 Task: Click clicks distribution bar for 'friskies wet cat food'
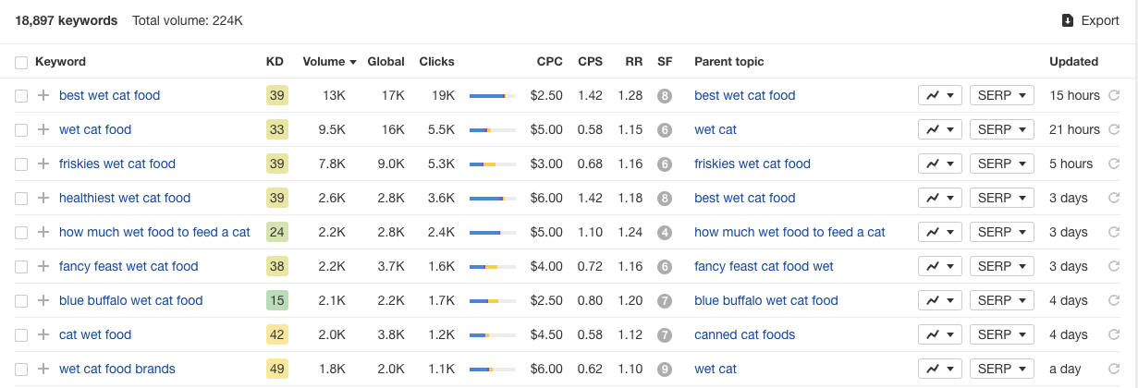click(492, 164)
